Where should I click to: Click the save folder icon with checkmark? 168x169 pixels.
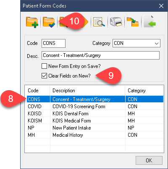[x=49, y=22]
